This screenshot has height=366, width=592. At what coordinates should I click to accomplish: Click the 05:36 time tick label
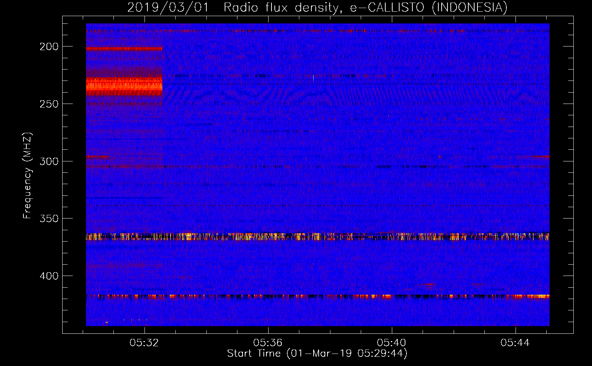point(268,343)
